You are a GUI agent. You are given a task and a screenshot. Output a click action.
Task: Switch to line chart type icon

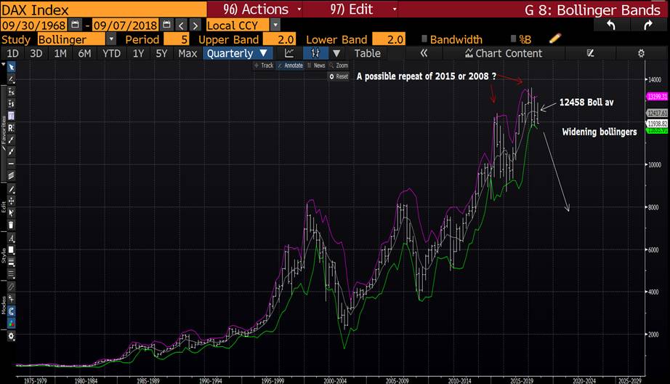click(x=289, y=53)
